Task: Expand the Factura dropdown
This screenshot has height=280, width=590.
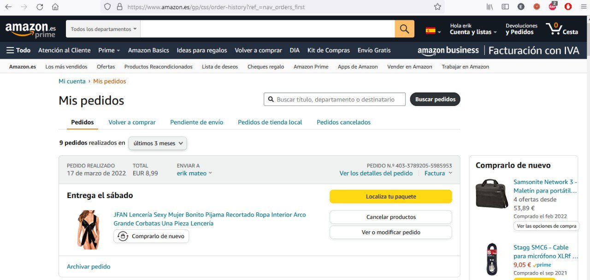Action: [x=438, y=173]
